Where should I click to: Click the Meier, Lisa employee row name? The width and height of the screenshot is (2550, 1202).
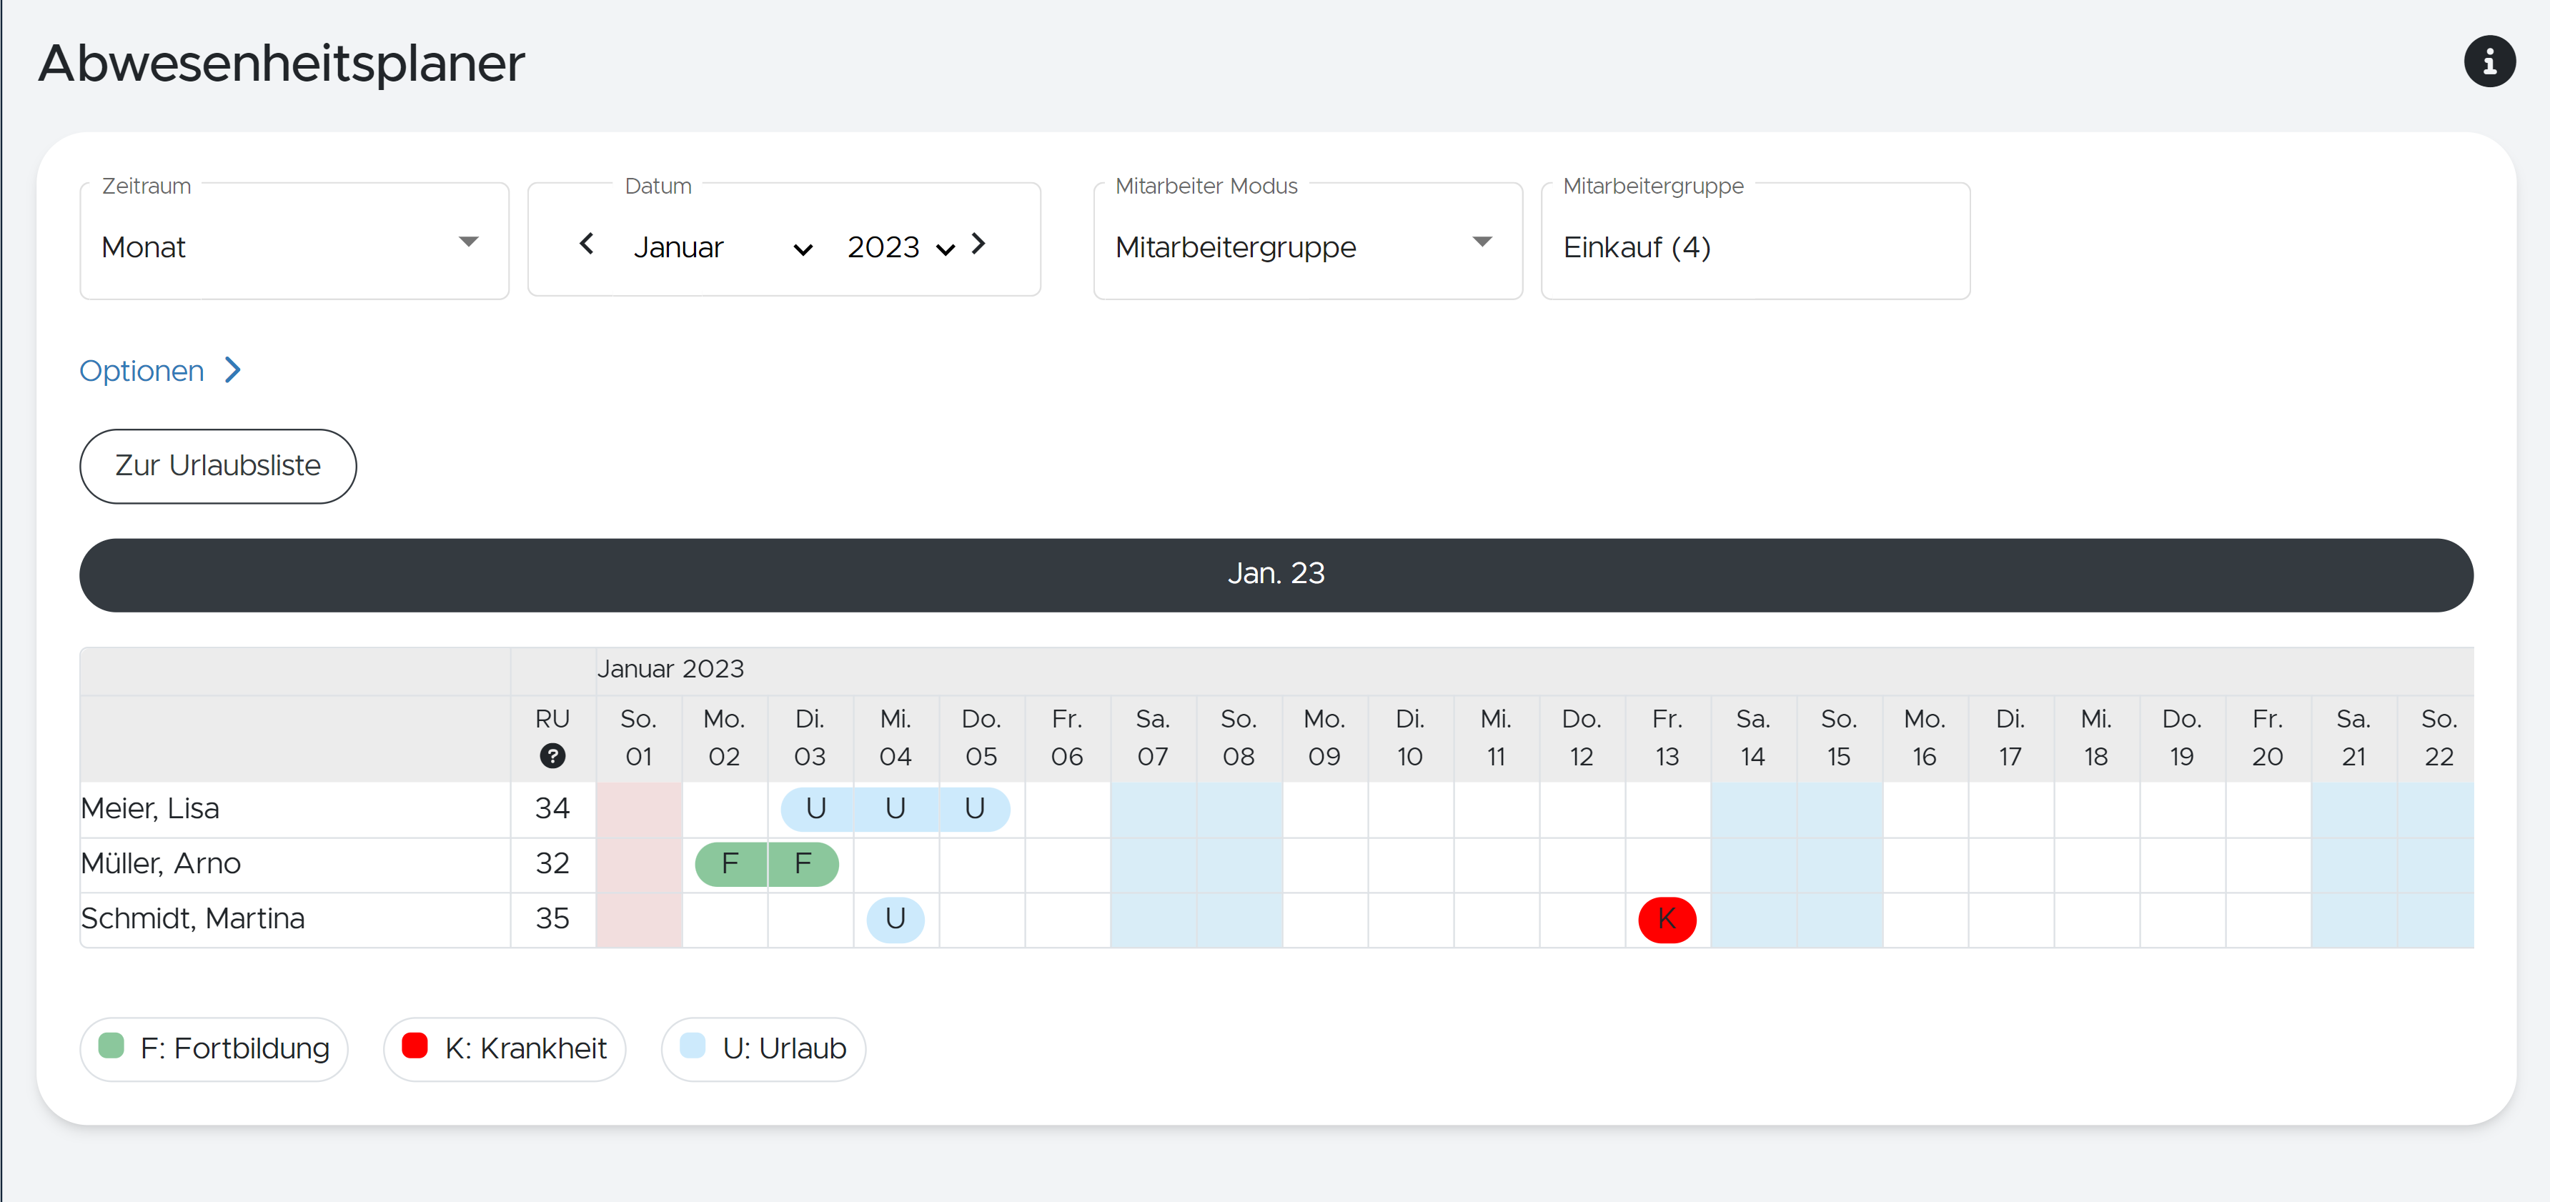(x=151, y=808)
